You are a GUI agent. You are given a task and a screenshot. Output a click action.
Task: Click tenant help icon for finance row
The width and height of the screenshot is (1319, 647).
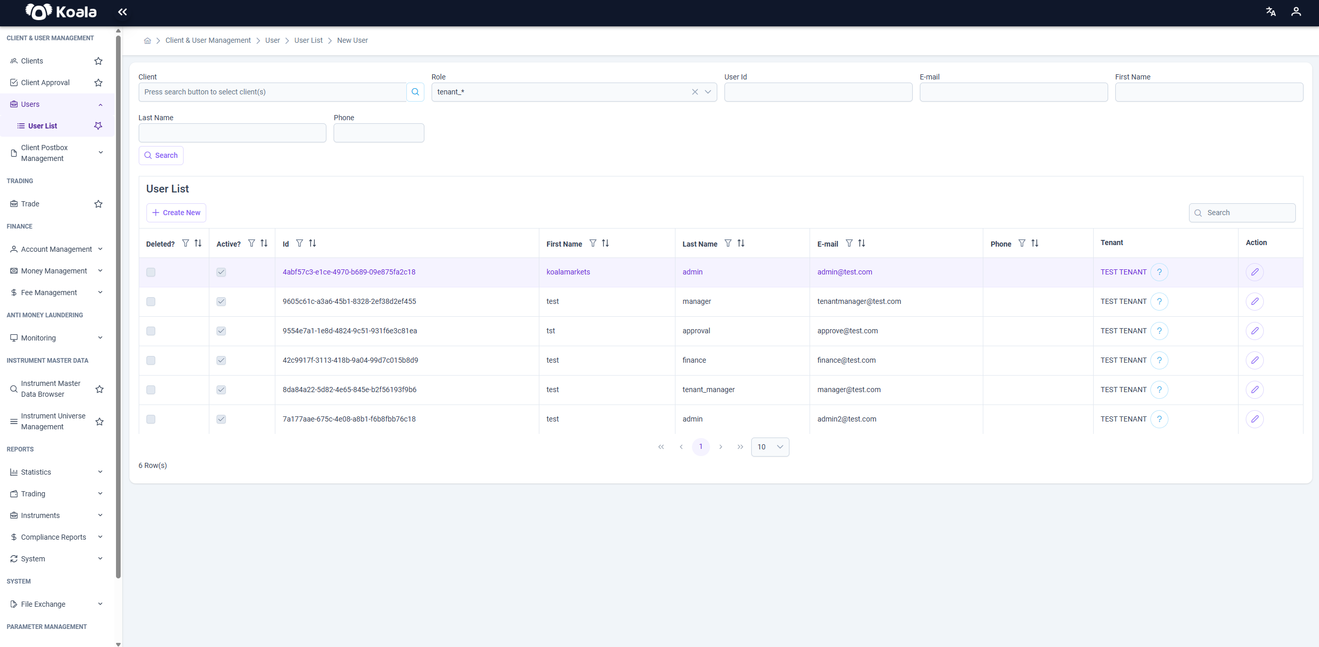[x=1159, y=360]
